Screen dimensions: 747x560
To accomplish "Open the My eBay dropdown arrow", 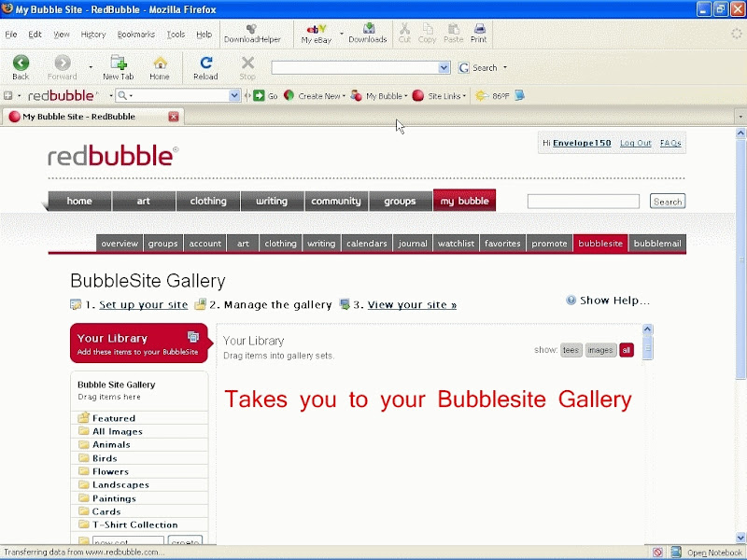I will coord(342,34).
